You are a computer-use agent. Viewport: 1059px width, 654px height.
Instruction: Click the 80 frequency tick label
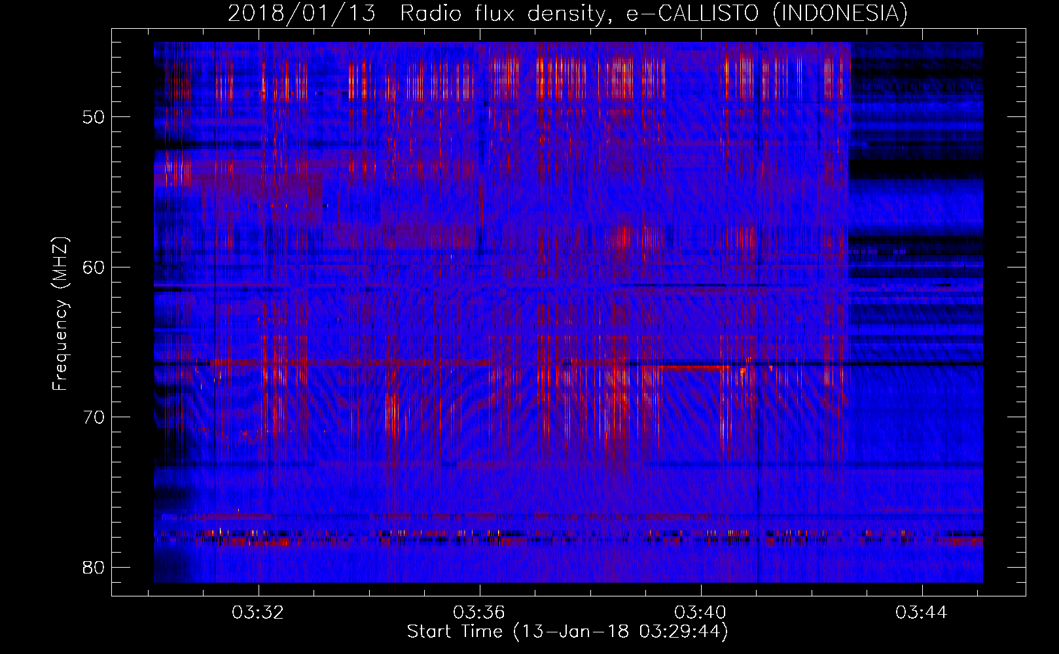(94, 567)
